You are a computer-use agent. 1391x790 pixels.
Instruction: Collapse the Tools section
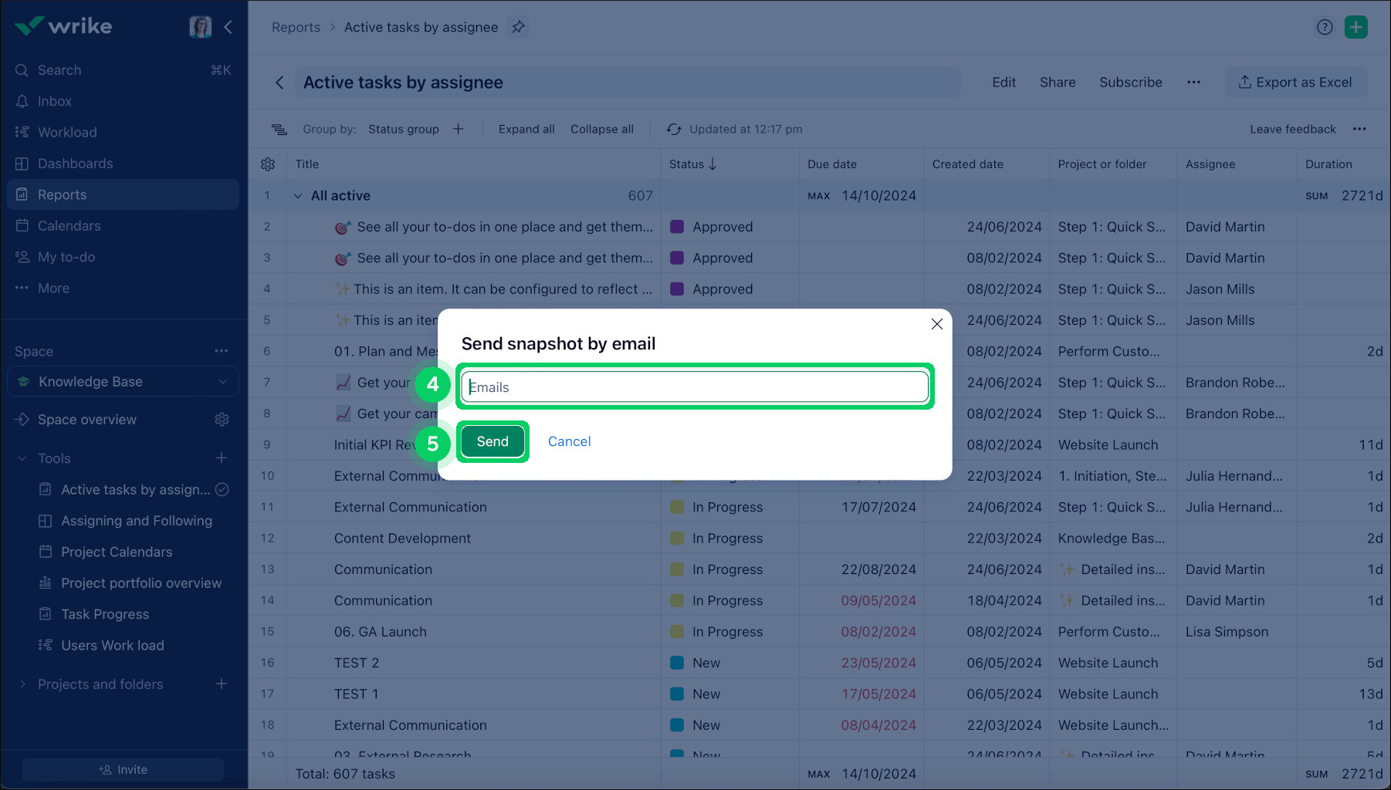[x=22, y=458]
